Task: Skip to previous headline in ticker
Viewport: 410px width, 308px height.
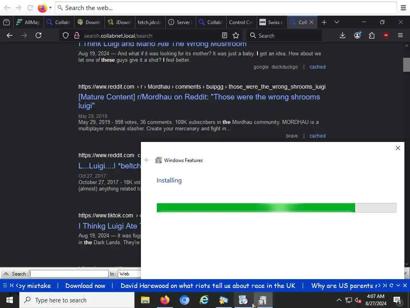Action: coord(12,286)
